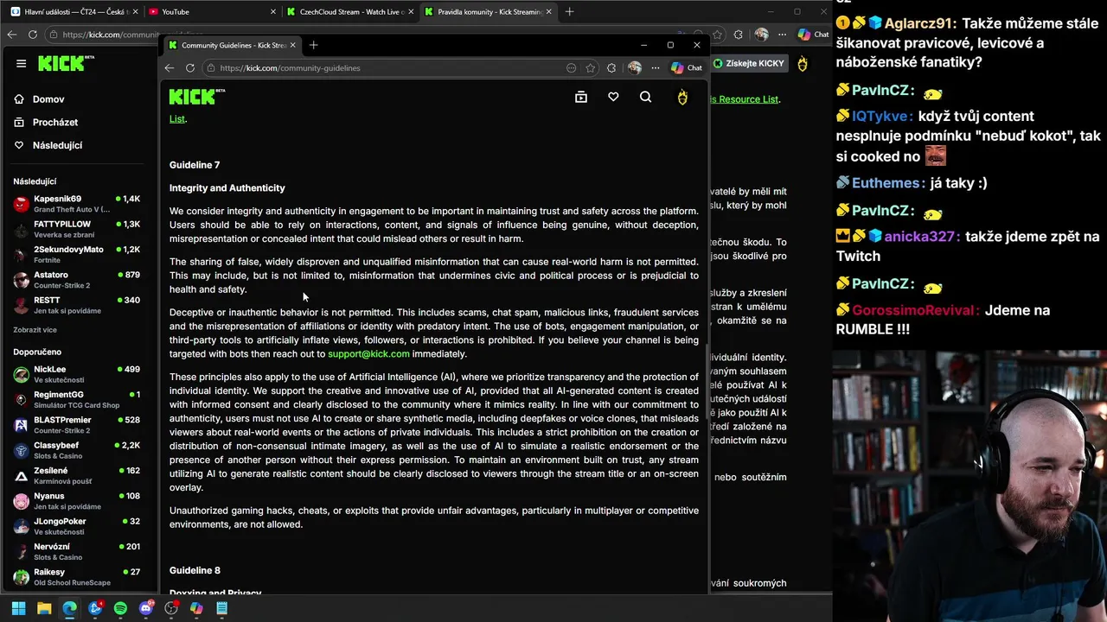The width and height of the screenshot is (1107, 622).
Task: Open Copilot Chat in the front window toolbar
Action: [x=687, y=67]
